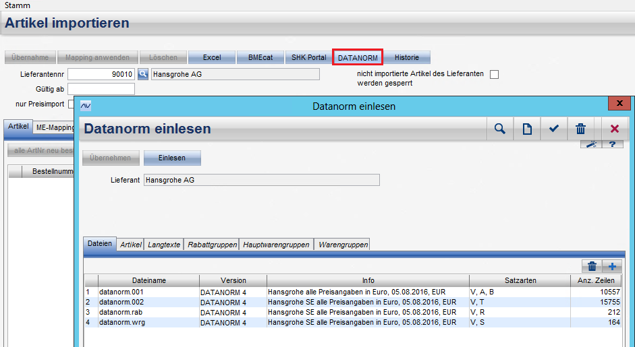Click the red X cancel icon in Datanorm toolbar
This screenshot has width=635, height=347.
pyautogui.click(x=614, y=129)
